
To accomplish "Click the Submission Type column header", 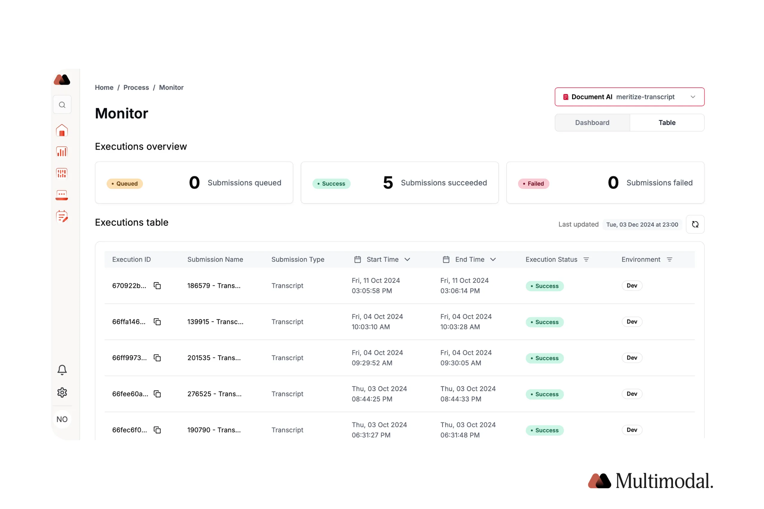I will [298, 259].
